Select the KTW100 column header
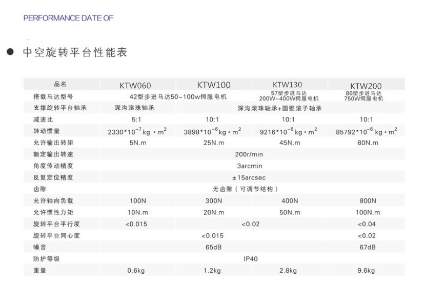Screen dimensions: 446x302 214,85
